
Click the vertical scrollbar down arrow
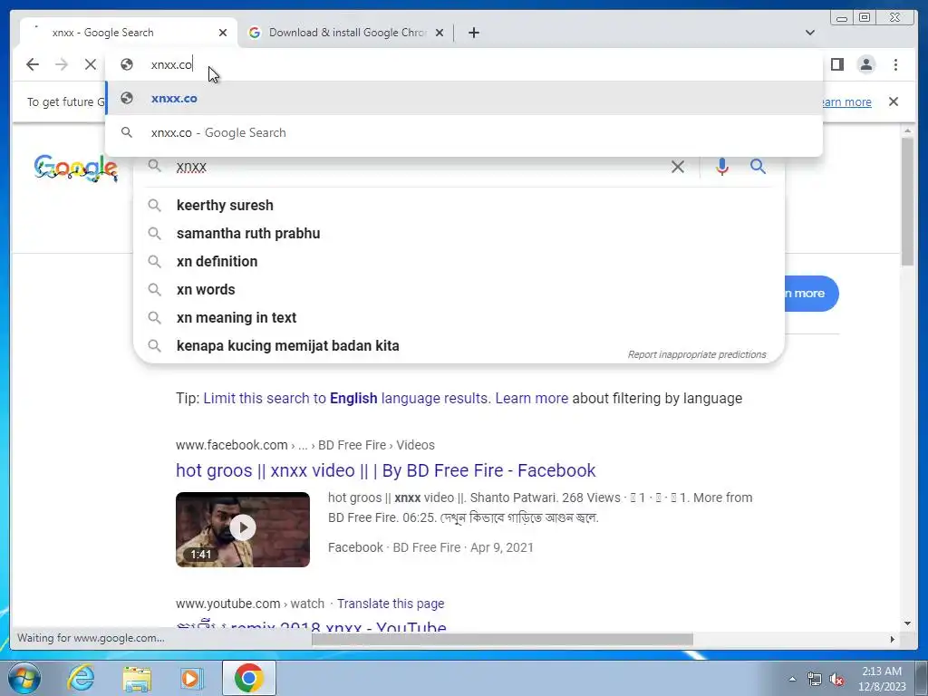[908, 623]
